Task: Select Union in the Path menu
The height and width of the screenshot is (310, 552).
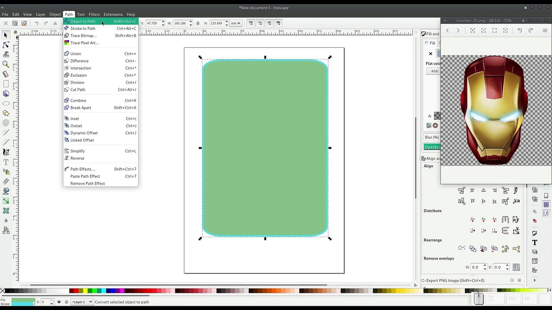Action: 100,54
